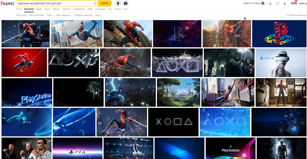The height and width of the screenshot is (159, 307).
Task: Open the notifications bell
Action: point(285,4)
